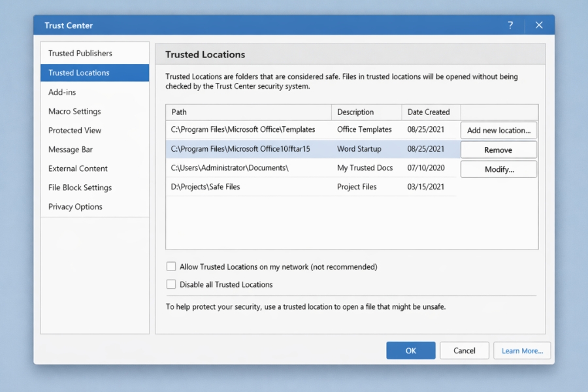This screenshot has height=392, width=588.
Task: Click the Help question mark icon
Action: (x=511, y=25)
